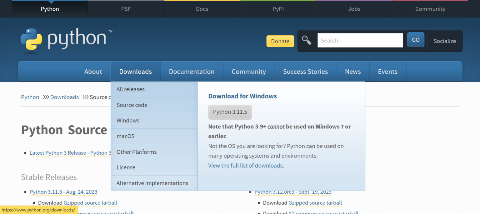Screen dimensions: 480x214
Task: Open Success Stories in the nav bar
Action: 305,72
